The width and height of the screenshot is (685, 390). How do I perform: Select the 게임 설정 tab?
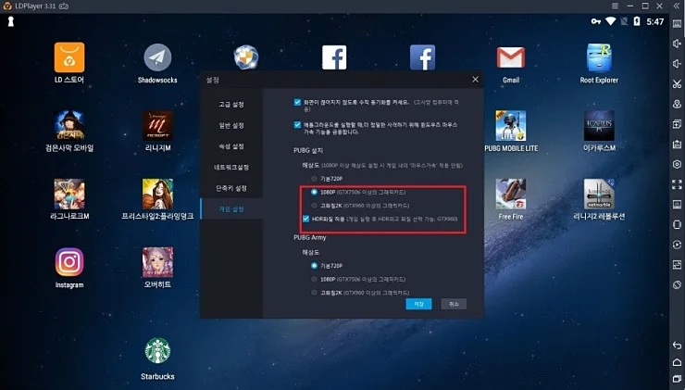(231, 209)
